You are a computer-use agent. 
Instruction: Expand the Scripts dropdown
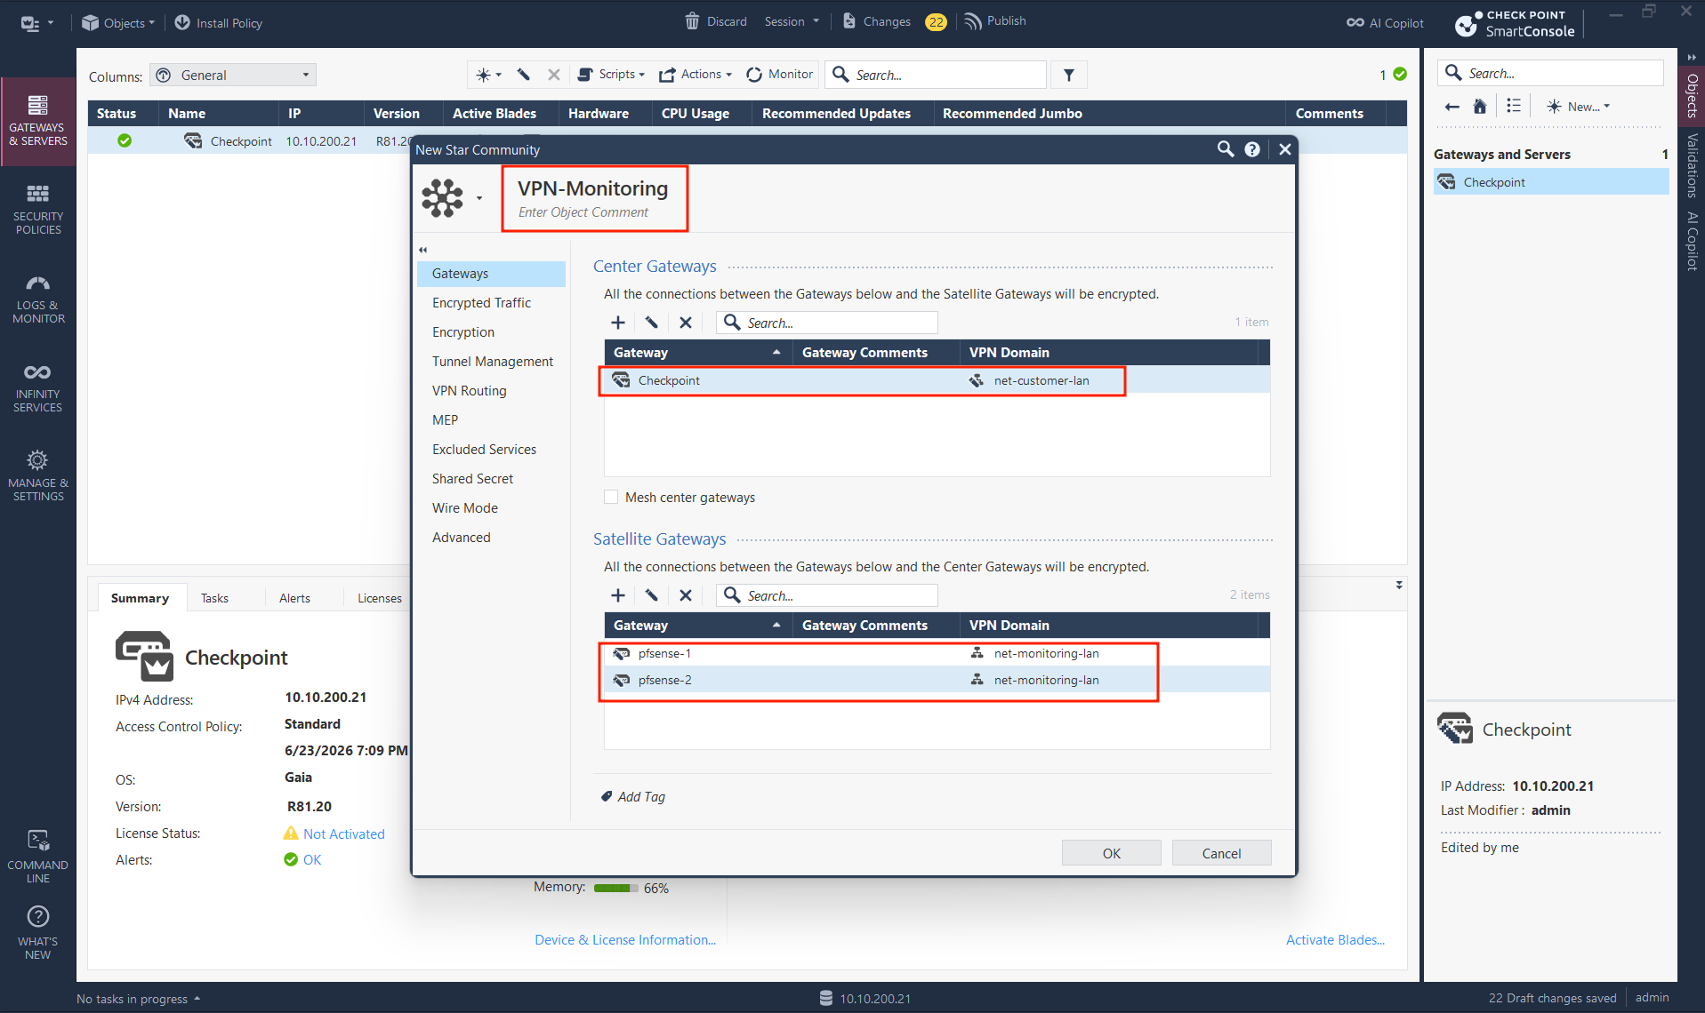point(612,75)
